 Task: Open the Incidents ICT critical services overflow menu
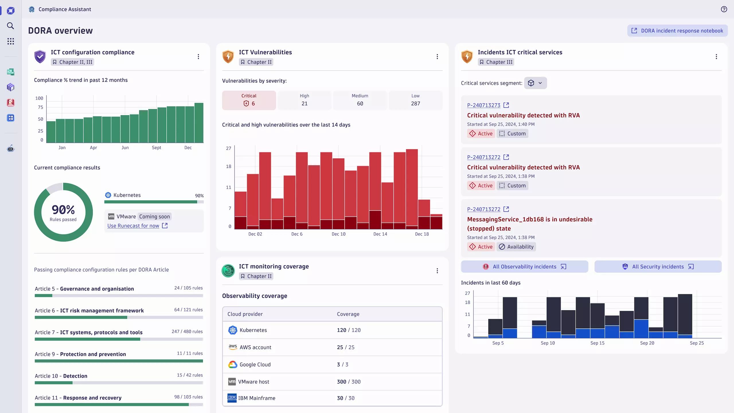716,57
